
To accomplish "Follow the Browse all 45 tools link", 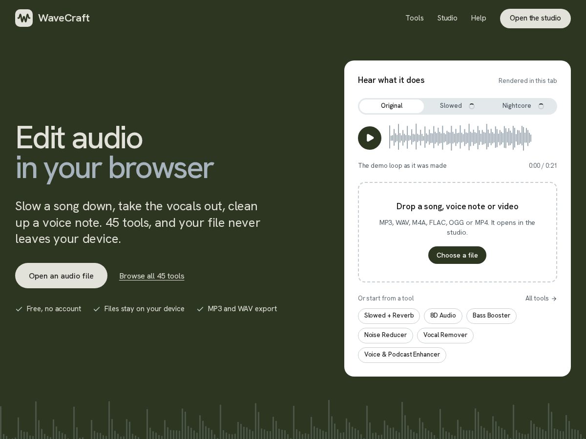I will click(x=152, y=276).
